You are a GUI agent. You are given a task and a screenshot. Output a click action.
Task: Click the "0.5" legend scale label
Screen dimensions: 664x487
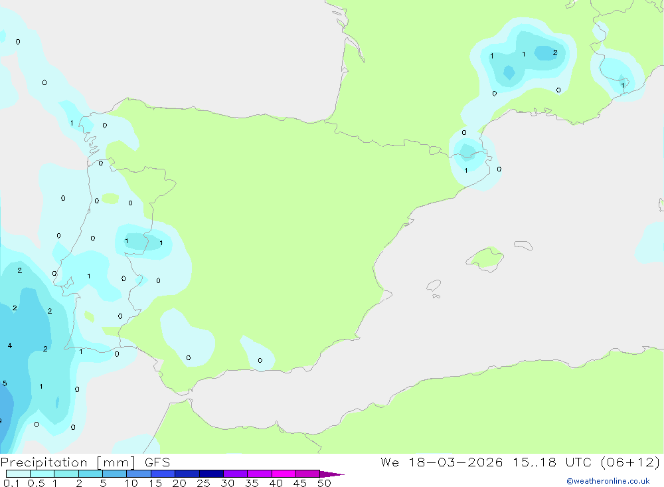(x=36, y=483)
